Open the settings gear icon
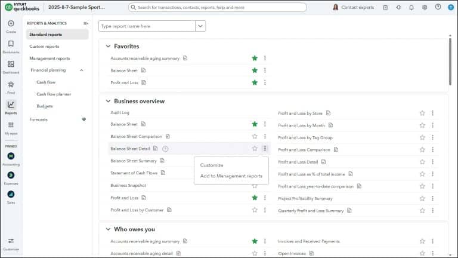The image size is (458, 258). [425, 7]
